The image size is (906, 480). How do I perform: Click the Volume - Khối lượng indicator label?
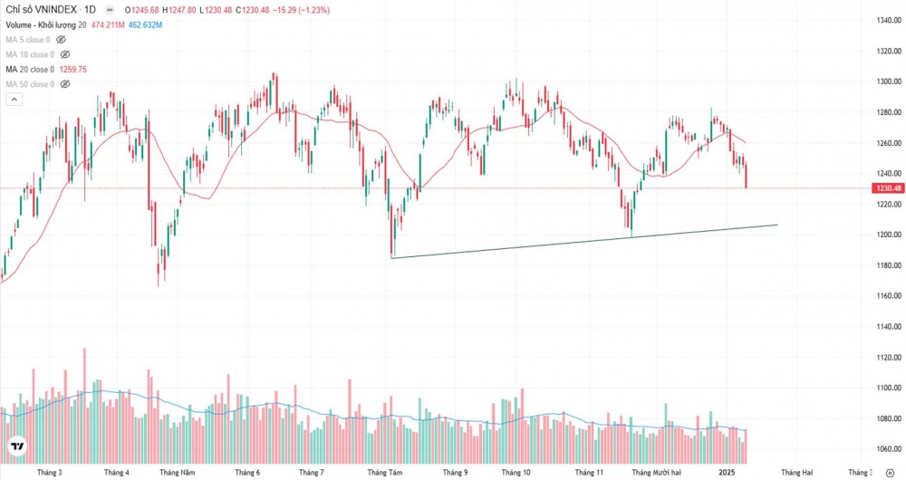click(x=45, y=25)
